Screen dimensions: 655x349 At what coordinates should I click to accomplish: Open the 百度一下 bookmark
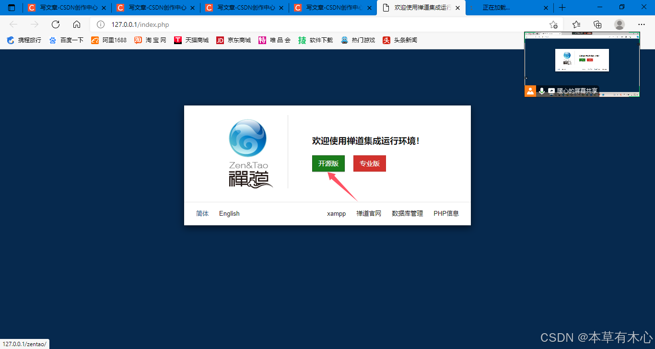66,40
